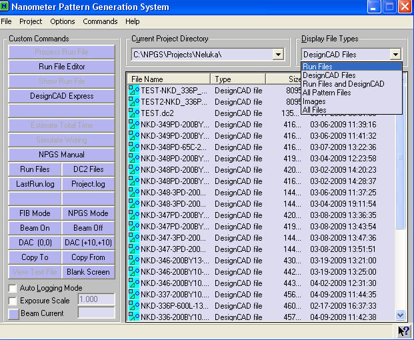Click the context help cursor icon in status bar

[403, 330]
